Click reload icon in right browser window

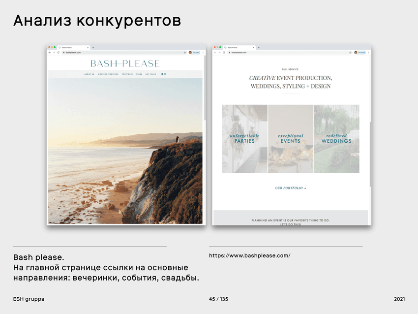pyautogui.click(x=224, y=52)
